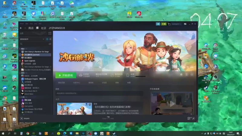Collapse the 四月 game group

click(20, 73)
